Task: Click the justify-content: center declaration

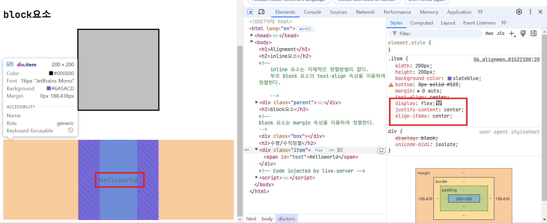Action: coord(429,110)
